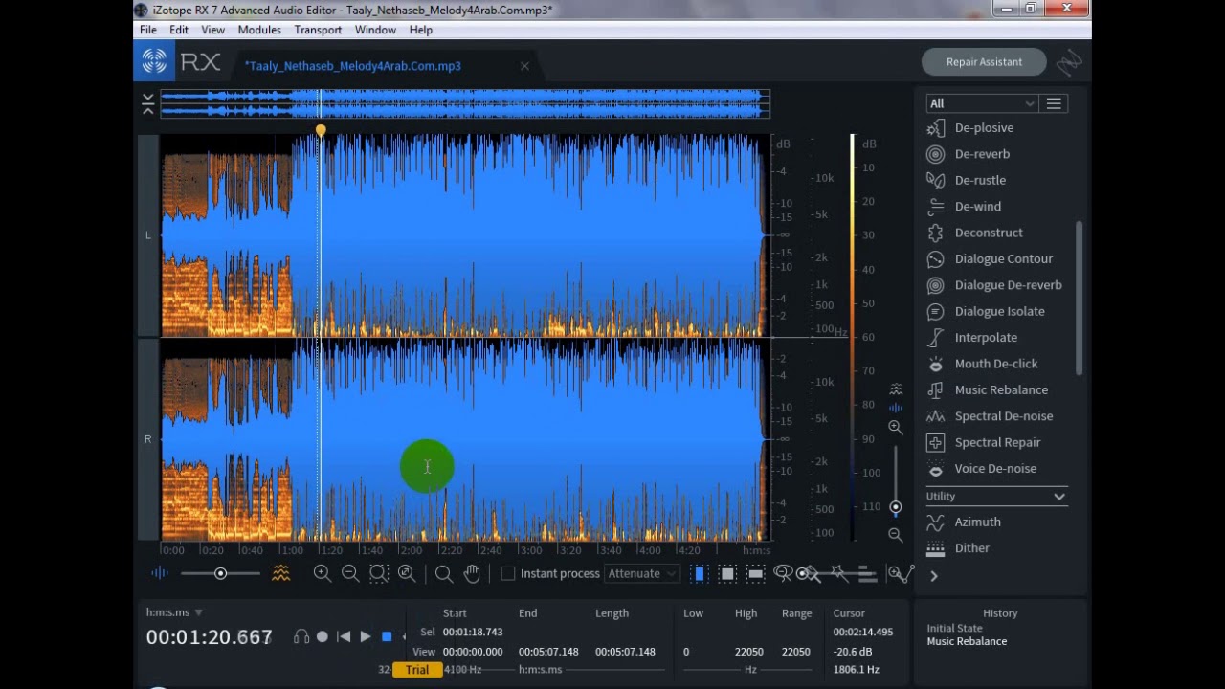Select the Zoom tool
The width and height of the screenshot is (1225, 689).
coord(444,573)
